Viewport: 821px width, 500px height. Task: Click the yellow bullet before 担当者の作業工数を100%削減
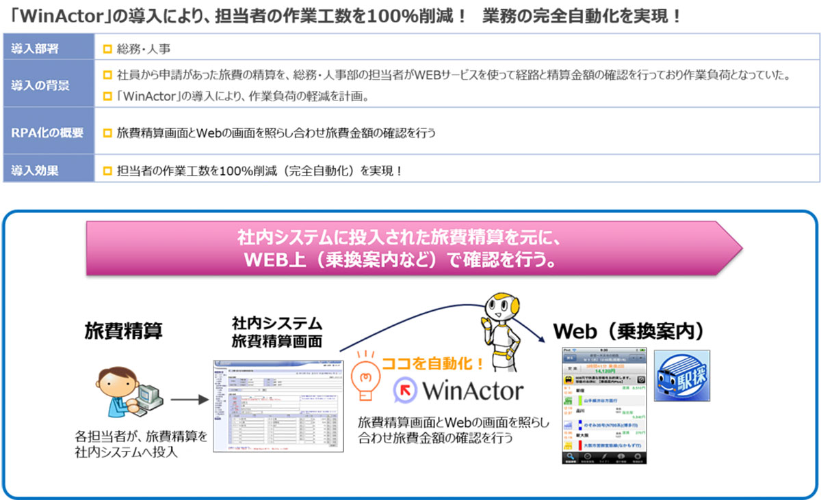(107, 171)
